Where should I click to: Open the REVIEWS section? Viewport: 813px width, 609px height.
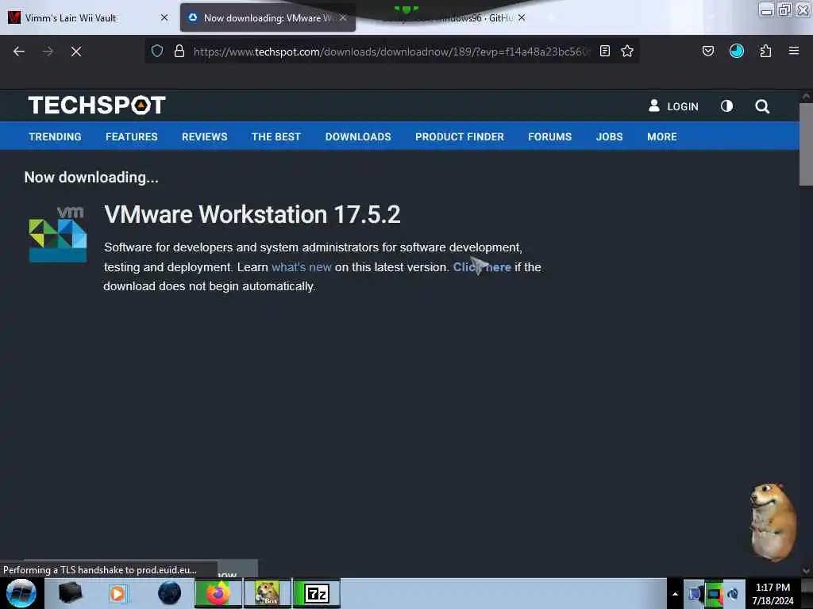click(x=204, y=136)
